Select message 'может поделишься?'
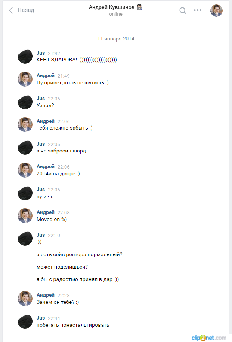232x342 pixels. [x=62, y=267]
